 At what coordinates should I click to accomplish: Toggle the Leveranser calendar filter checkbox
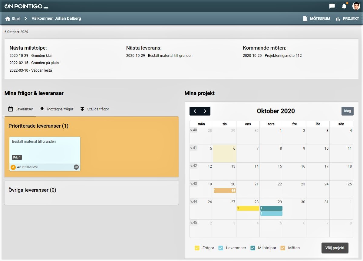(221, 248)
